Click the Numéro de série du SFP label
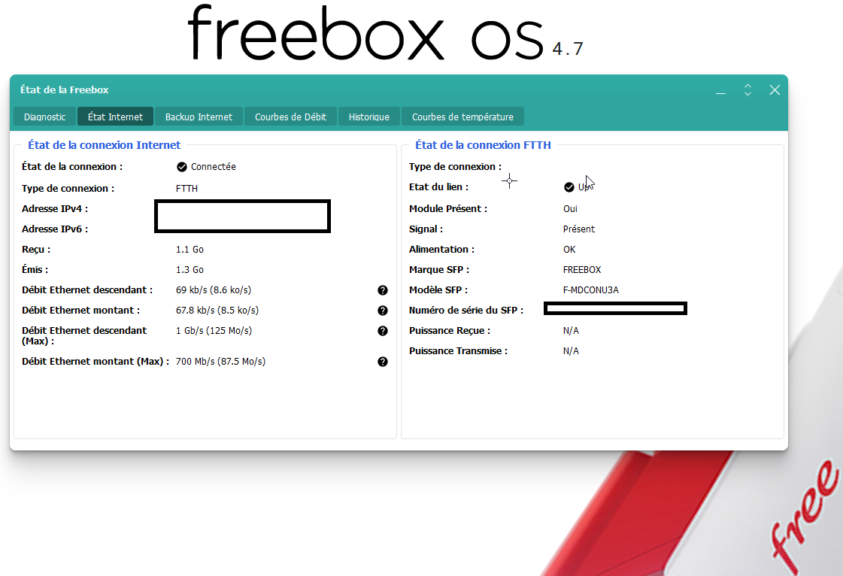The width and height of the screenshot is (843, 576). click(x=466, y=311)
